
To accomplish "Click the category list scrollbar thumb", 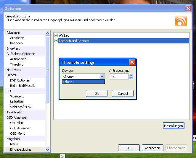I will 48,70.
